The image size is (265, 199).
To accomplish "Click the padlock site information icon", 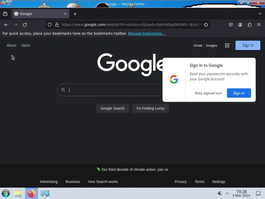I will click(57, 25).
